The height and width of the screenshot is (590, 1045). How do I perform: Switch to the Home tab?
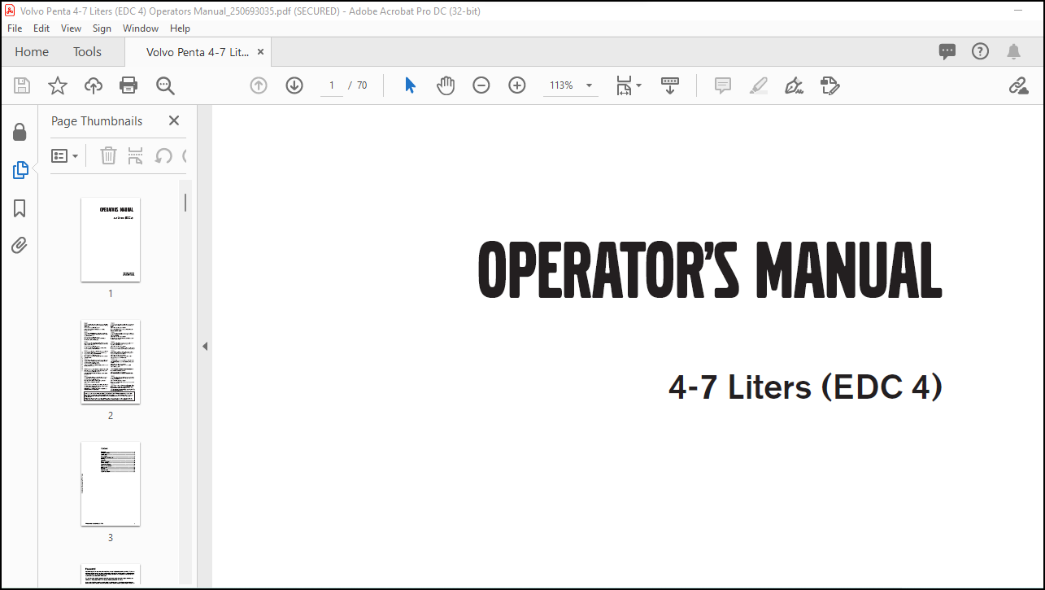(x=32, y=52)
